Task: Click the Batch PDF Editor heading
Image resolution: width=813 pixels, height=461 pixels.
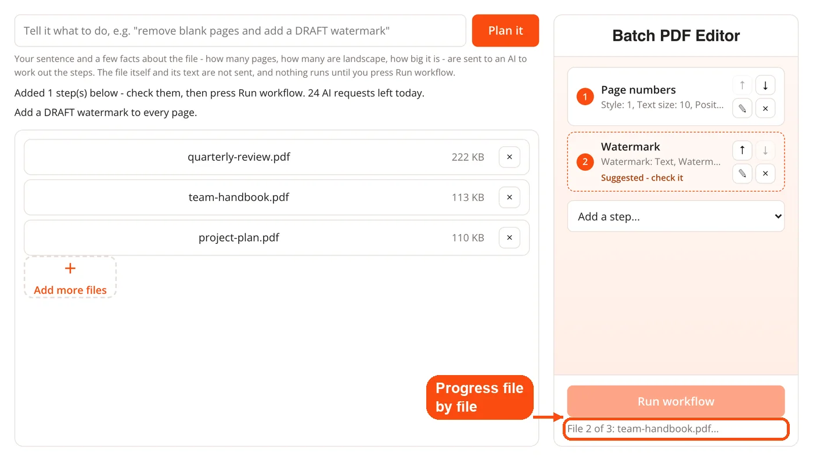Action: [676, 35]
